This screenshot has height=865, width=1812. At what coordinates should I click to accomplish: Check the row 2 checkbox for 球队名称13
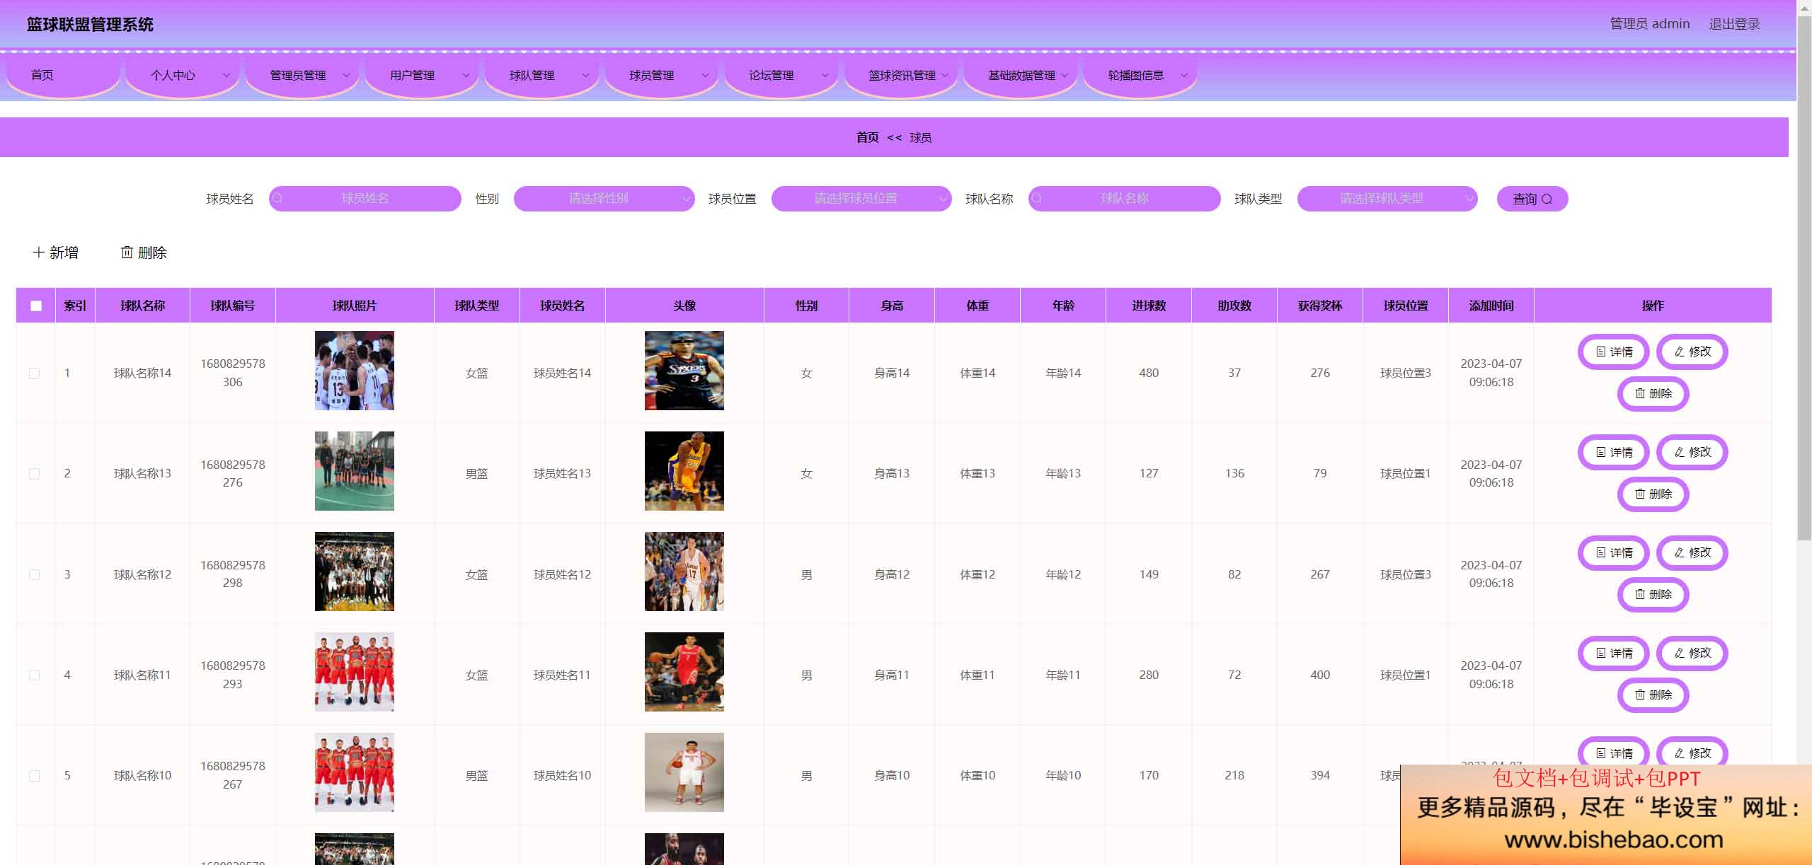click(34, 473)
